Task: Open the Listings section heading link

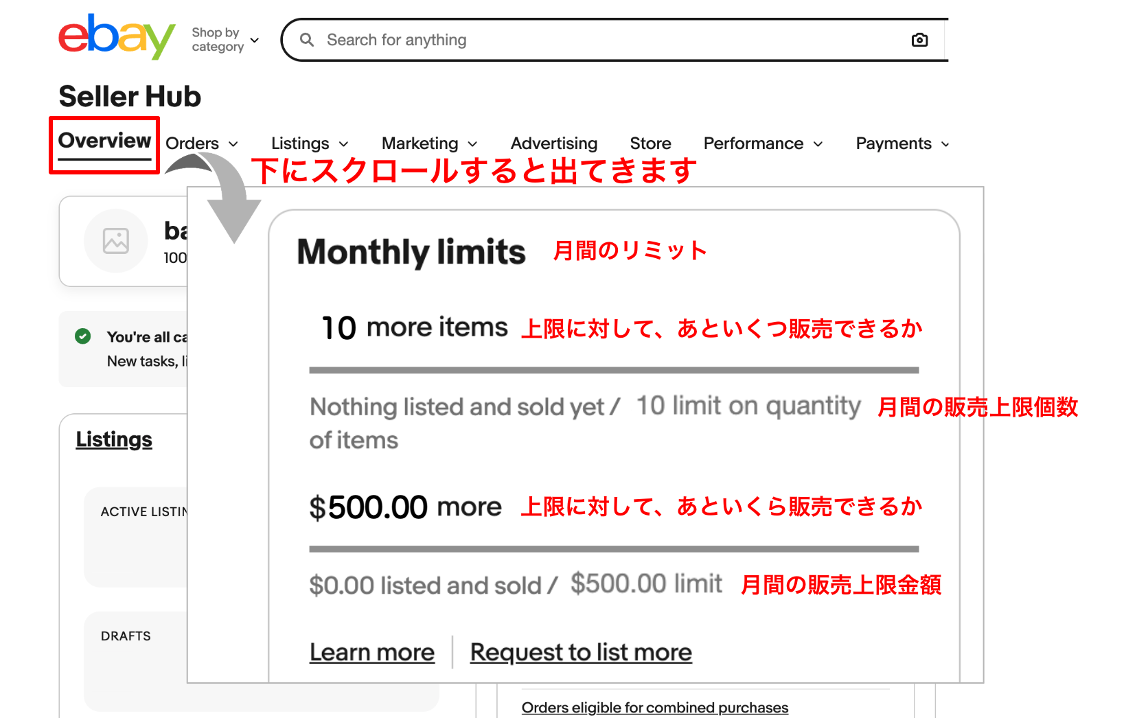Action: click(x=114, y=439)
